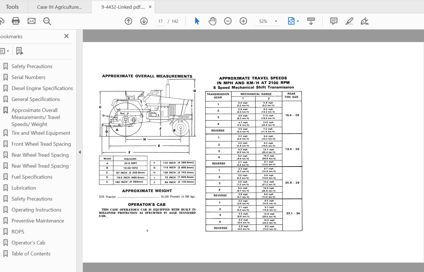Select the Highlight text tool

tap(349, 21)
